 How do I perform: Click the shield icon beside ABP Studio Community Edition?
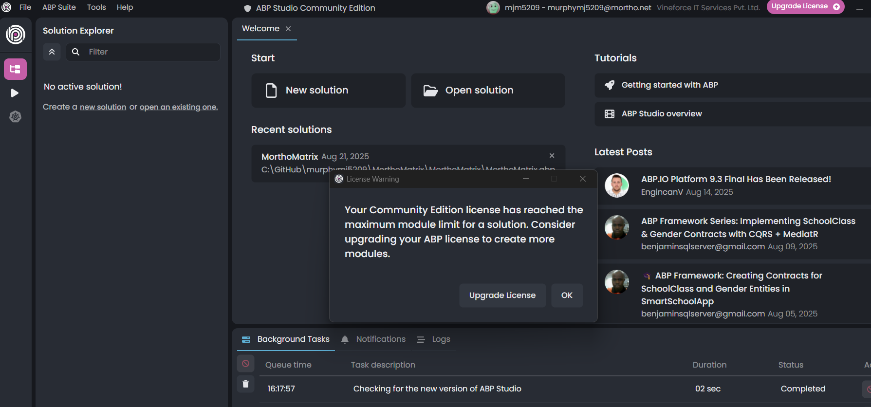[x=247, y=8]
